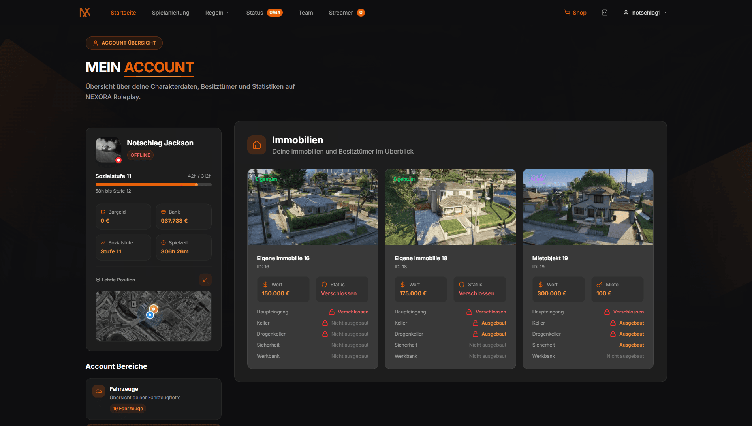This screenshot has height=426, width=752.
Task: Click the Bank 937.733 € card
Action: [x=184, y=216]
